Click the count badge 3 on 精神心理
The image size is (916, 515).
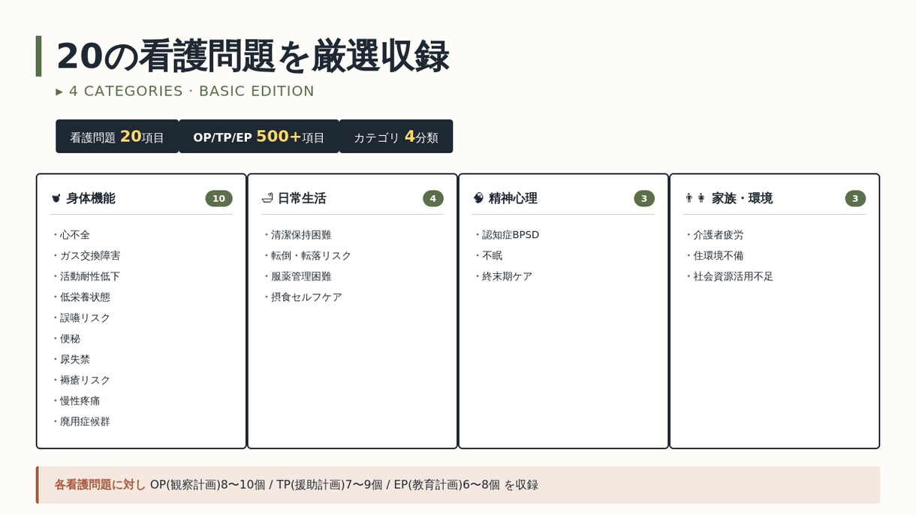(644, 198)
